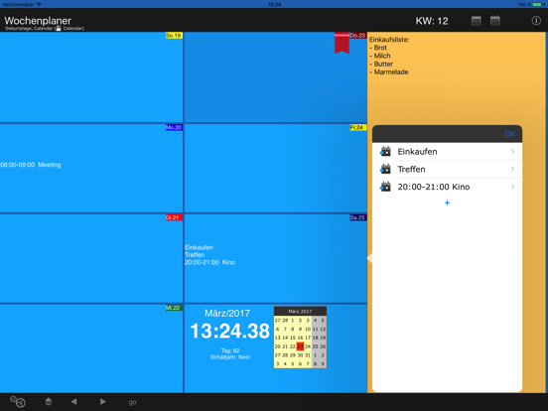Select the So.19 day label
Image resolution: width=548 pixels, height=411 pixels.
click(x=174, y=36)
